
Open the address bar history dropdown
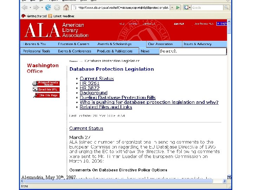pyautogui.click(x=172, y=7)
